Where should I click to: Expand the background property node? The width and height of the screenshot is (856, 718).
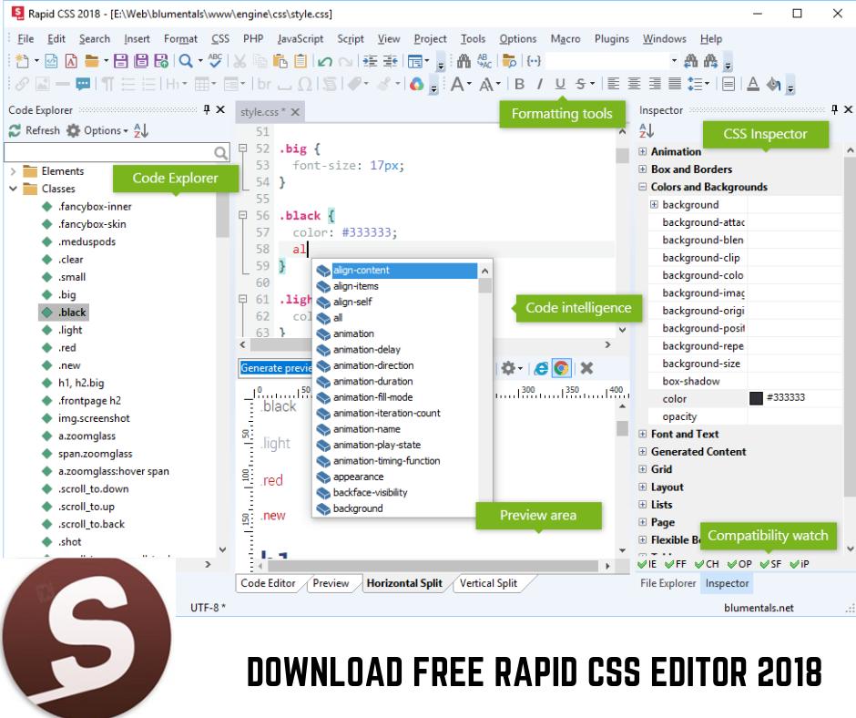click(x=654, y=204)
